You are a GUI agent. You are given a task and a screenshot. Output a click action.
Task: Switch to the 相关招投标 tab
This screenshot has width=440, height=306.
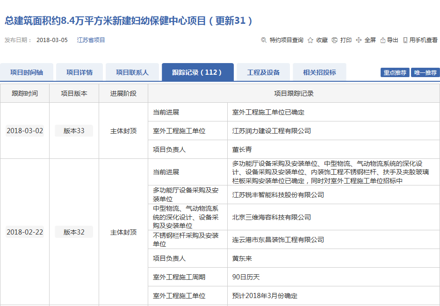point(319,72)
